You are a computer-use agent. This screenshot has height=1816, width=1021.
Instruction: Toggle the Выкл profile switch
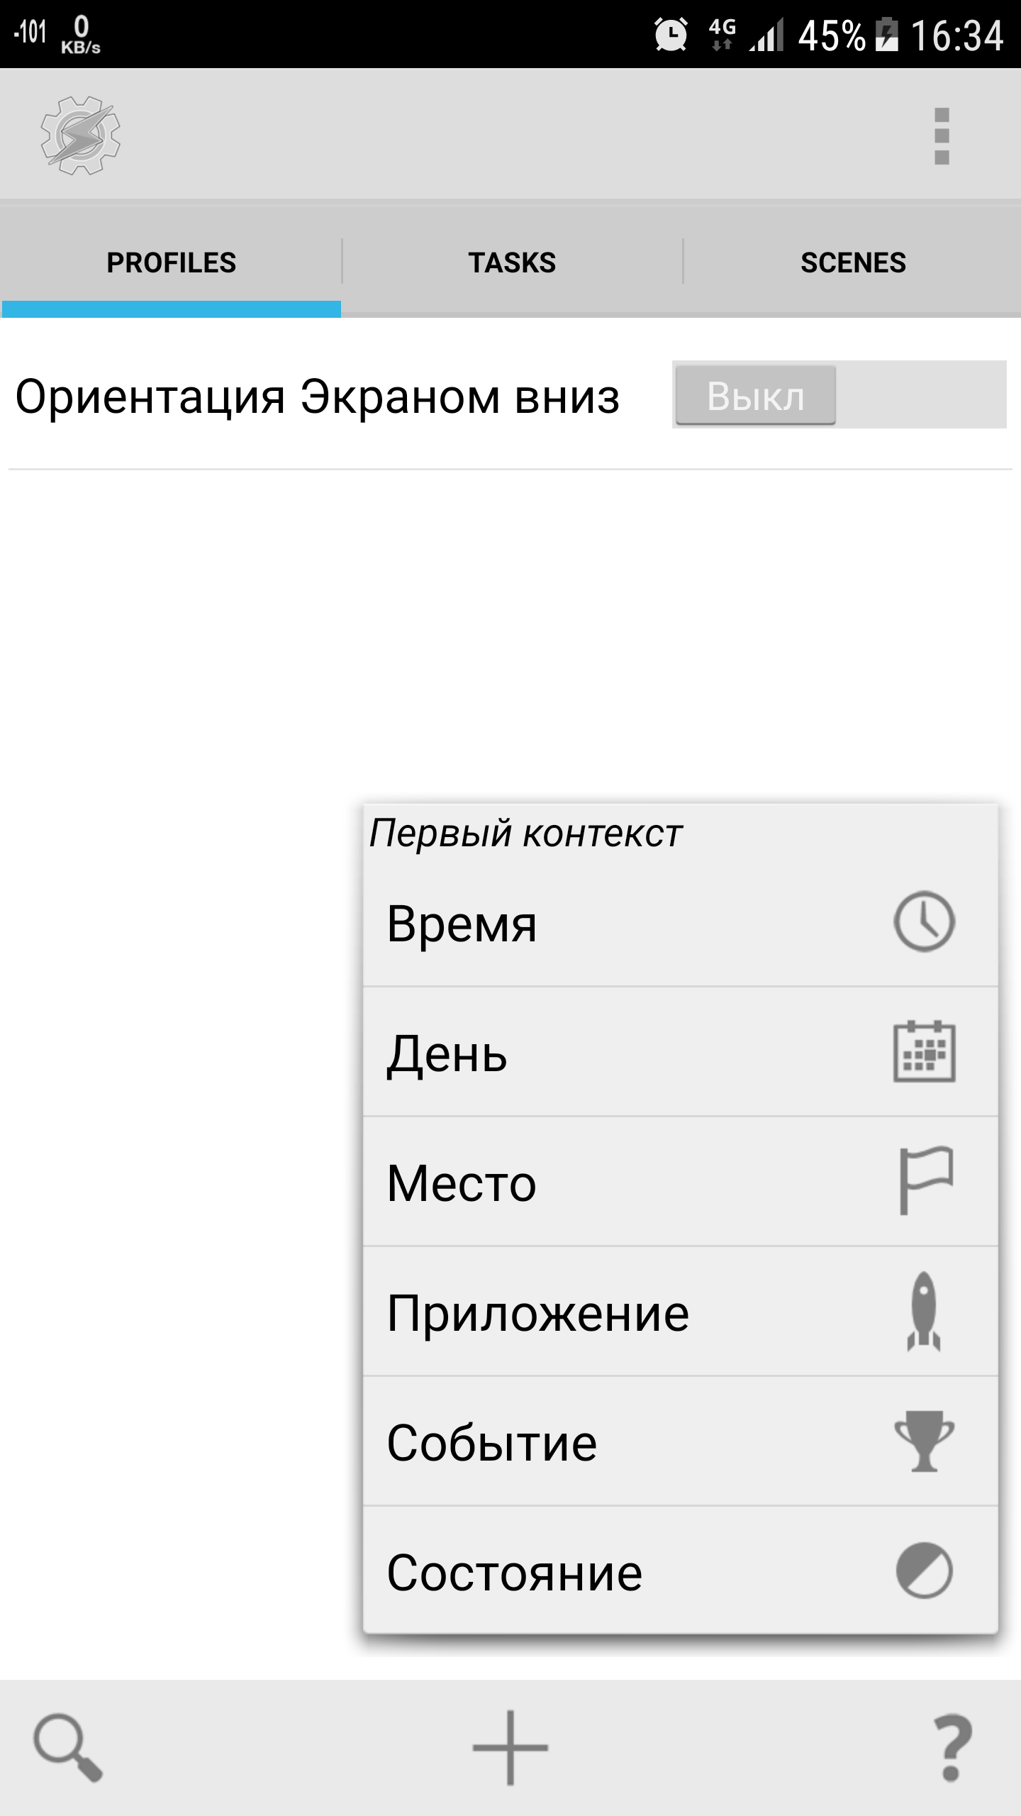[x=839, y=394]
